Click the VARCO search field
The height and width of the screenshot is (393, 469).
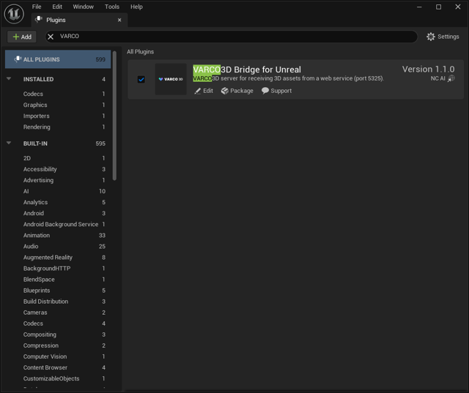pos(233,37)
